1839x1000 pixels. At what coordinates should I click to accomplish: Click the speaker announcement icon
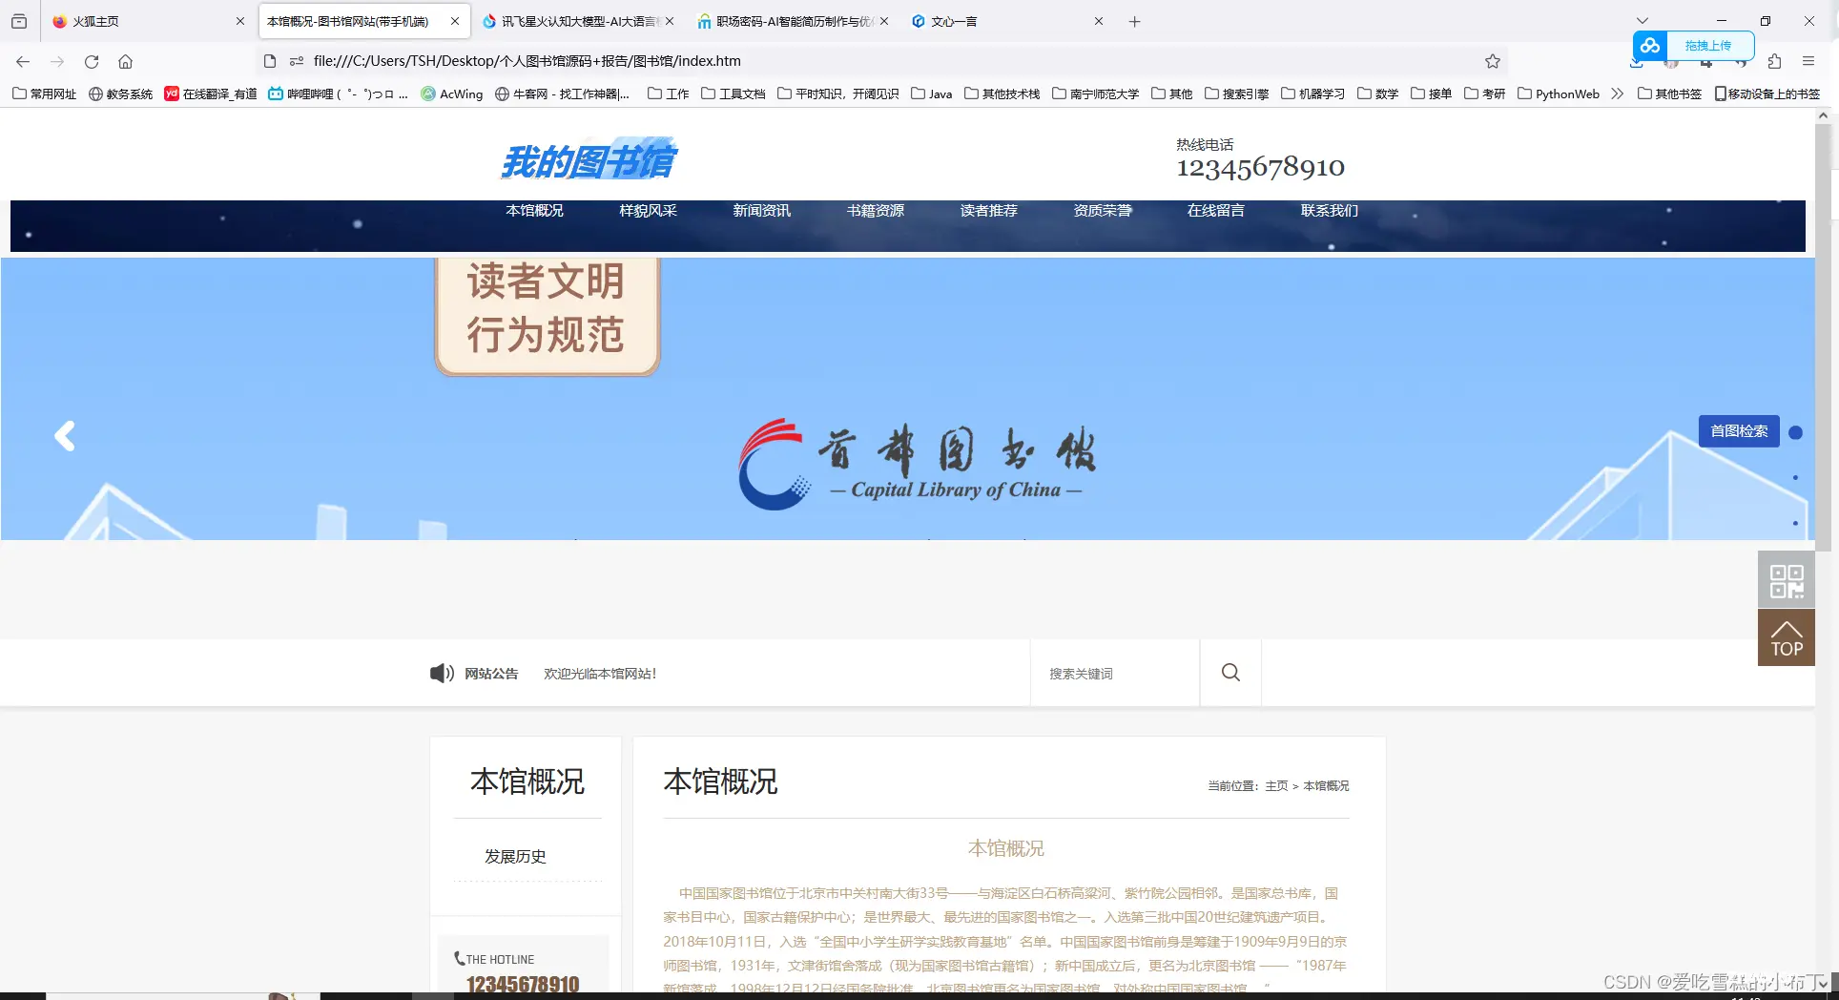tap(442, 674)
